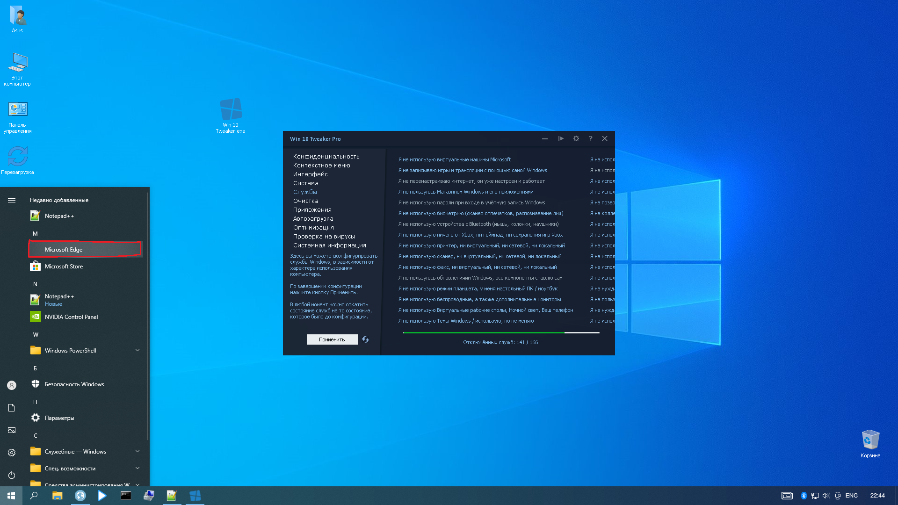This screenshot has width=898, height=505.
Task: Open Microsoft Store from the Start list
Action: 86,267
